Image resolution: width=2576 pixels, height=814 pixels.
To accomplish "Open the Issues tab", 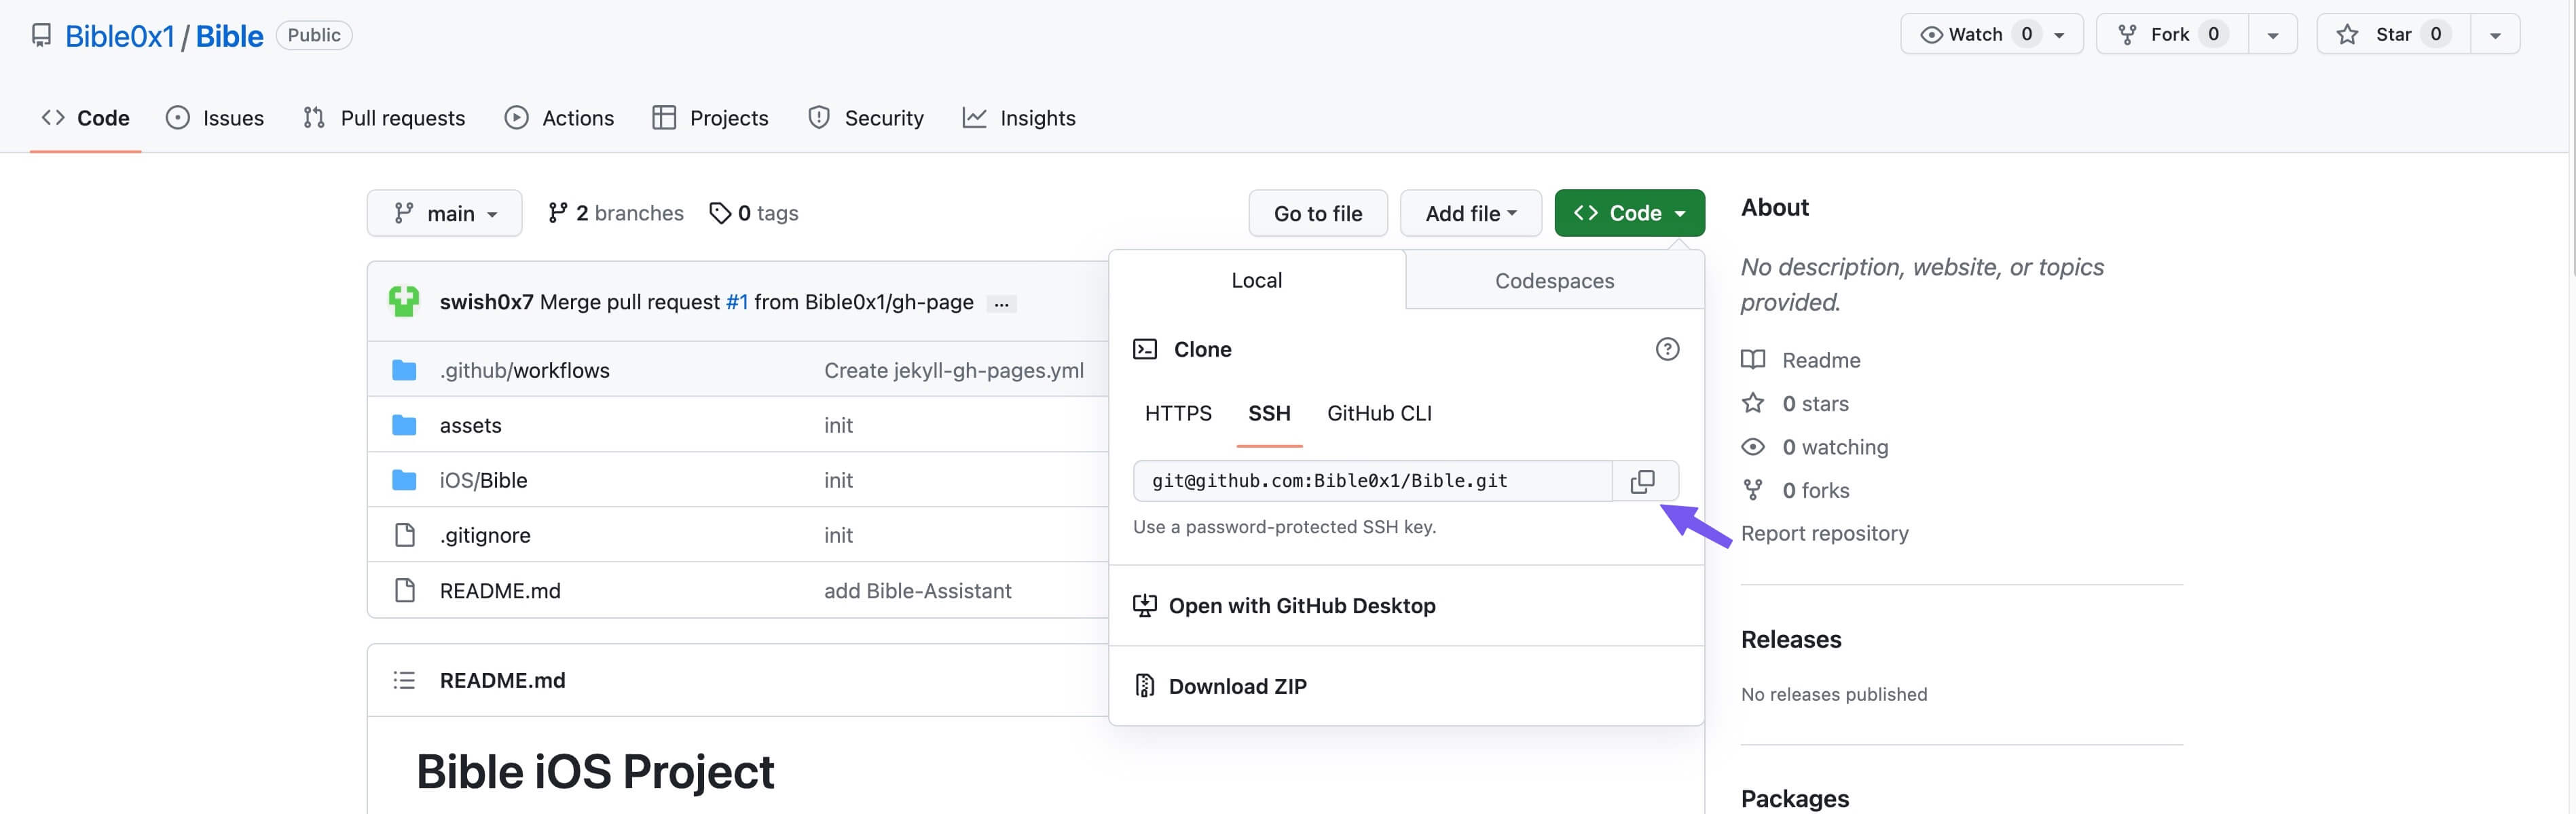I will (x=215, y=118).
